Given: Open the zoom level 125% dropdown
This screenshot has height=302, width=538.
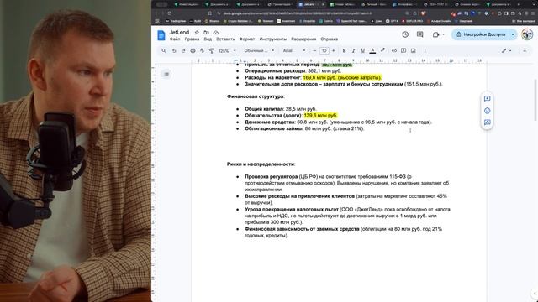Looking at the screenshot, I should pos(227,50).
